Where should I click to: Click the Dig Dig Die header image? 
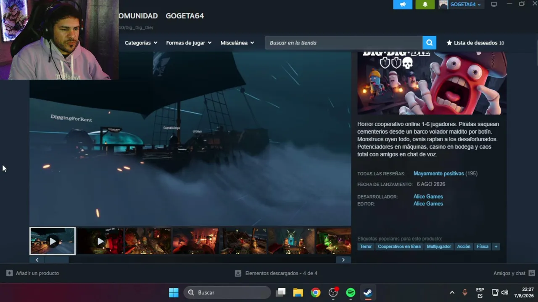point(432,83)
